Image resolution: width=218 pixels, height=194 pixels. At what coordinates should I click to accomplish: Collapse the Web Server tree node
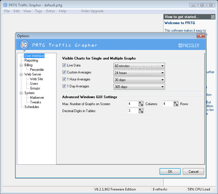coord(21,74)
